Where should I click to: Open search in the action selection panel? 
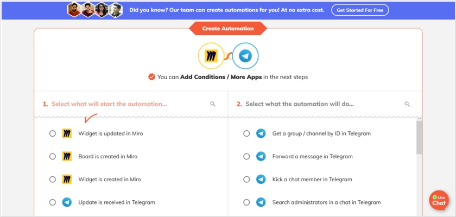pyautogui.click(x=407, y=104)
